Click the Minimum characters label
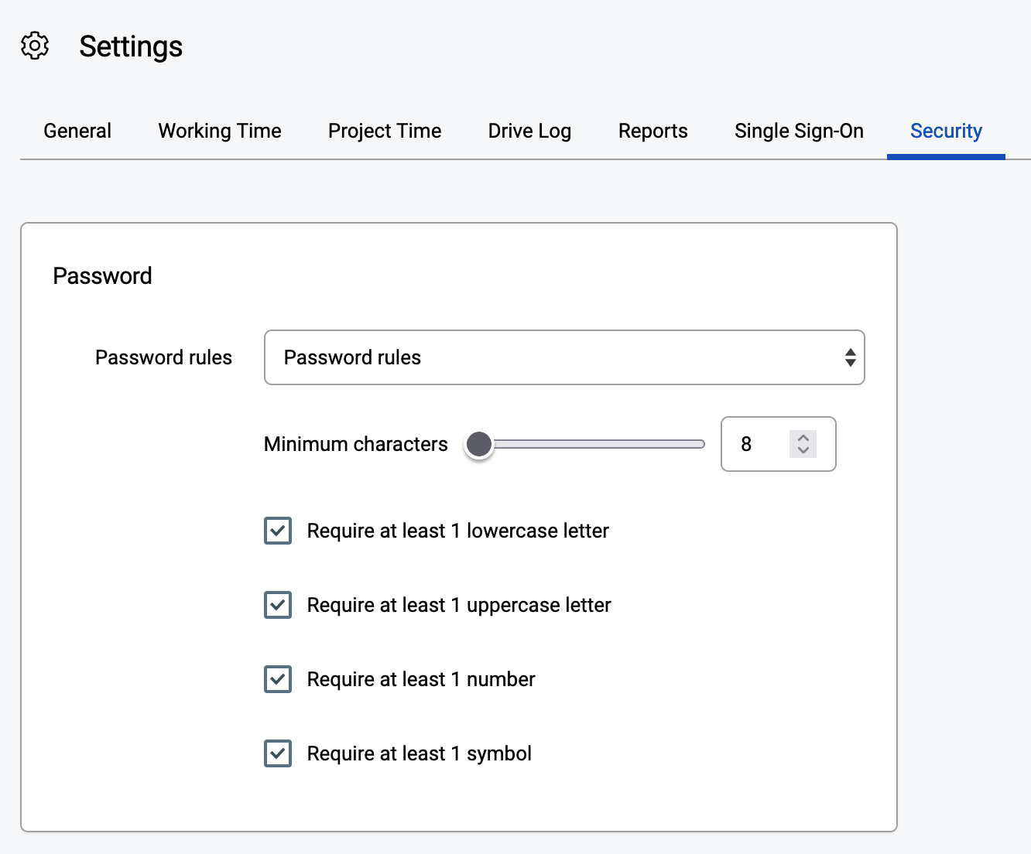Image resolution: width=1031 pixels, height=854 pixels. (356, 444)
